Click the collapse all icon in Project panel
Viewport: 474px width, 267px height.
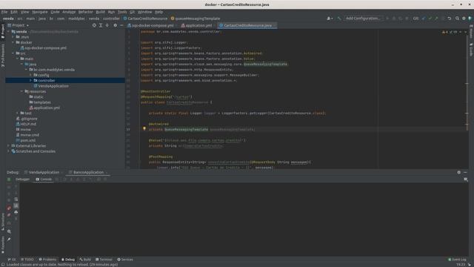[107, 25]
